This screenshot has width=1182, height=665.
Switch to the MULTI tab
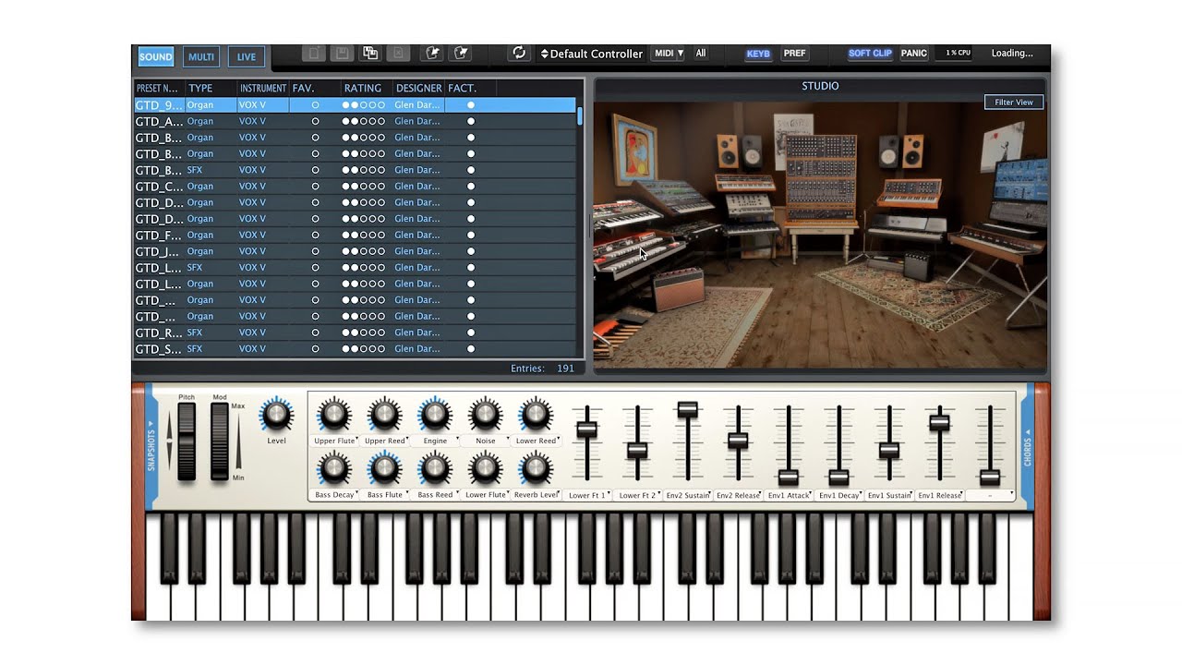click(x=201, y=57)
